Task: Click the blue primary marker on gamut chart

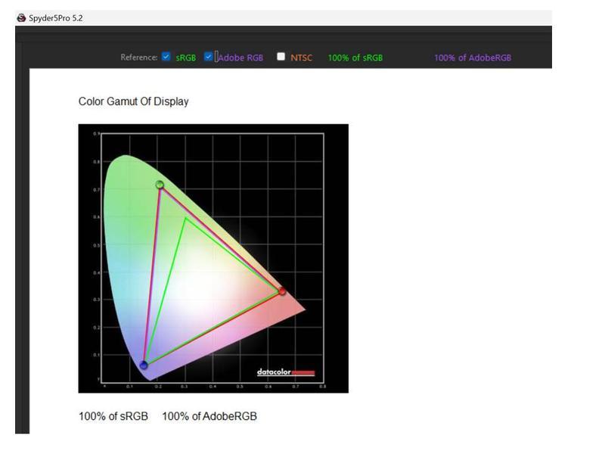Action: (144, 365)
